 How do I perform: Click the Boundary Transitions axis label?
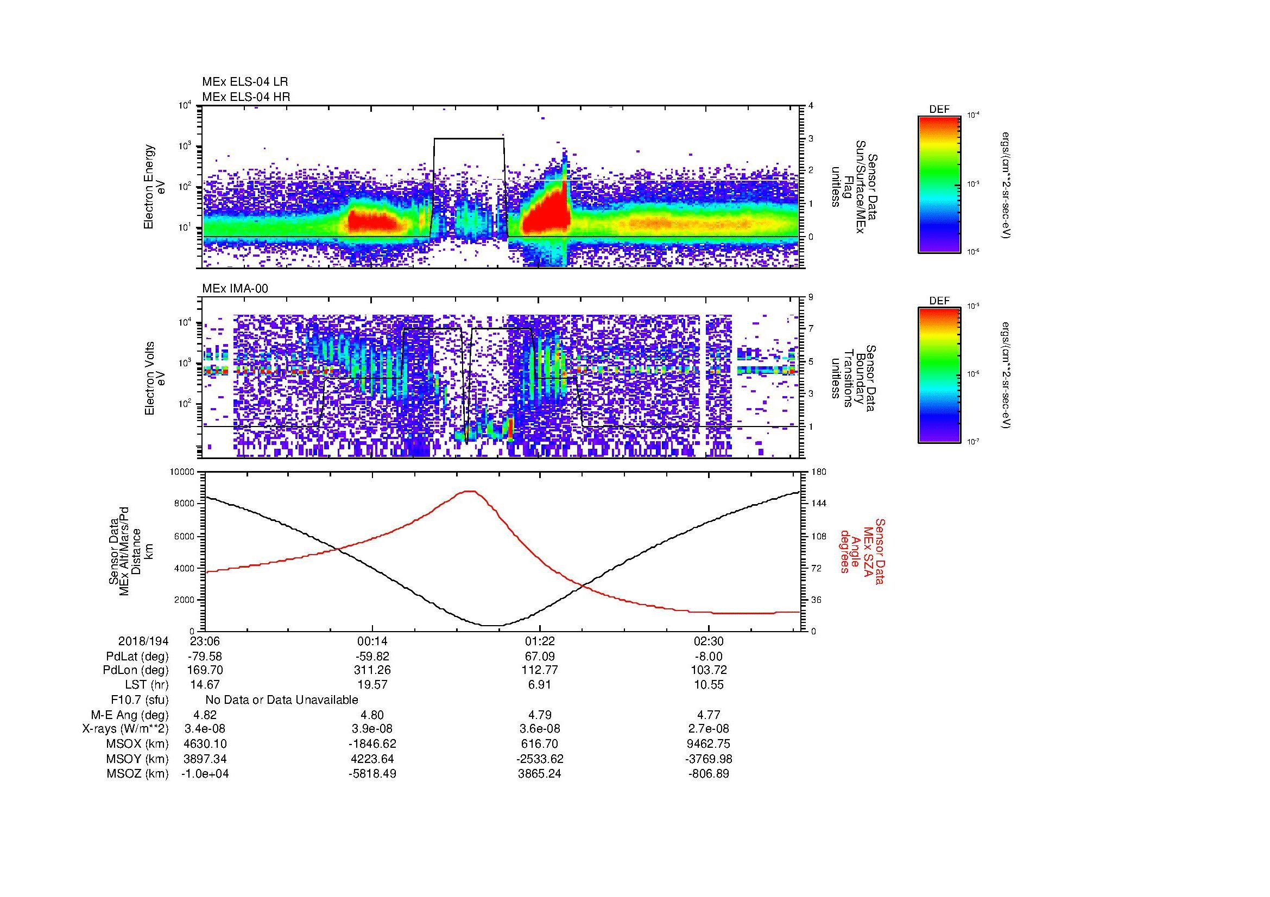tap(854, 379)
